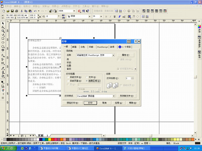This screenshot has width=202, height=151.
Task: Click the New document icon
Action: (4, 11)
